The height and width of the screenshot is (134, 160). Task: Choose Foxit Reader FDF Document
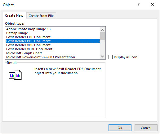tap(53, 37)
